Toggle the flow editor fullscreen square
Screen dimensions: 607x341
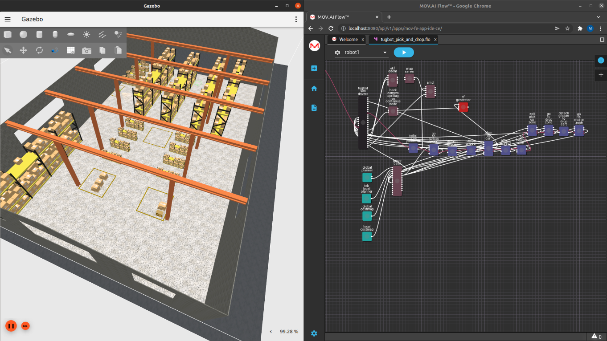pos(602,40)
